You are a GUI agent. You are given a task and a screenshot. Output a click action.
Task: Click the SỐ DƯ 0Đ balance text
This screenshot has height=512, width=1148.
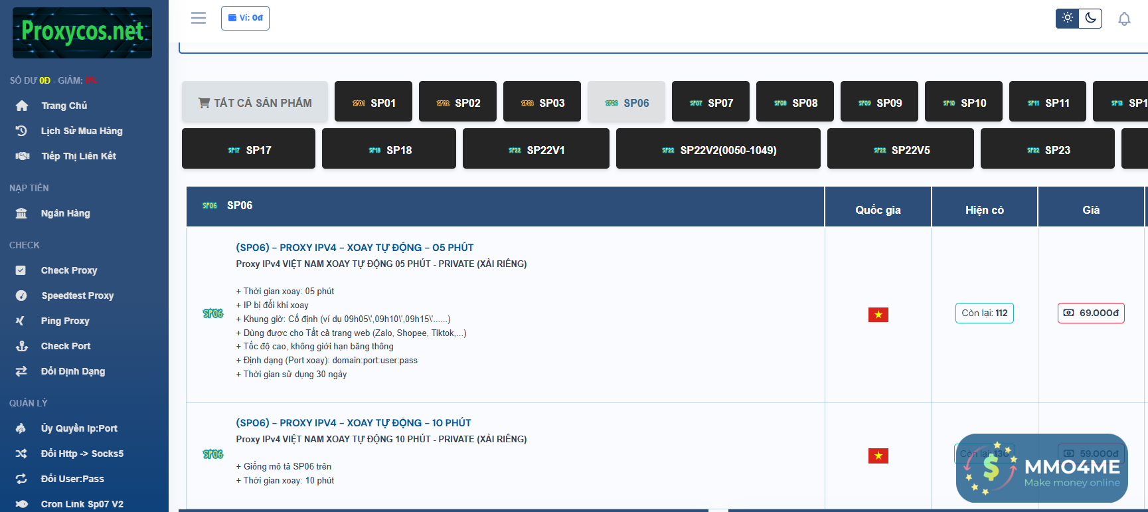pos(30,80)
